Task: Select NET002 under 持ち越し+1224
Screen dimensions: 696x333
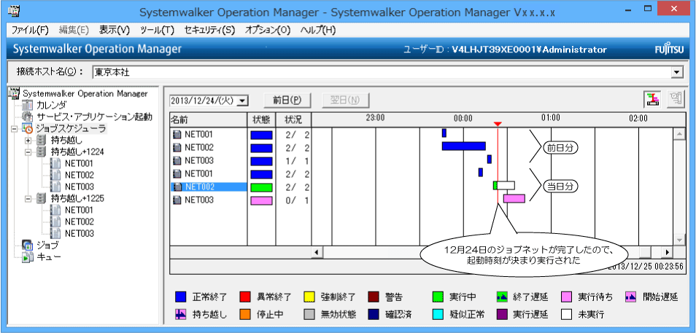Action: click(79, 175)
